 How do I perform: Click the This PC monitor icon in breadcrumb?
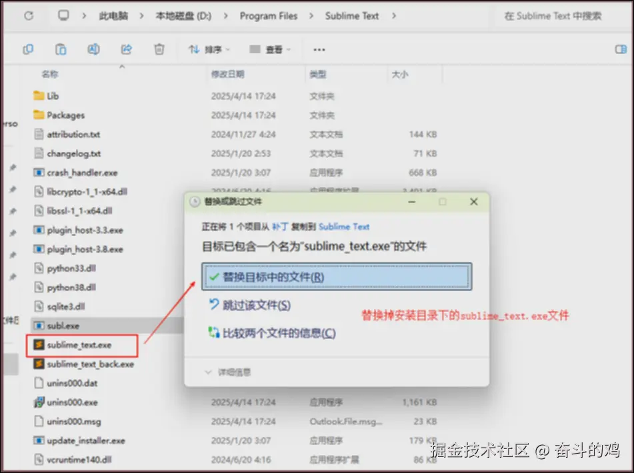pyautogui.click(x=63, y=15)
